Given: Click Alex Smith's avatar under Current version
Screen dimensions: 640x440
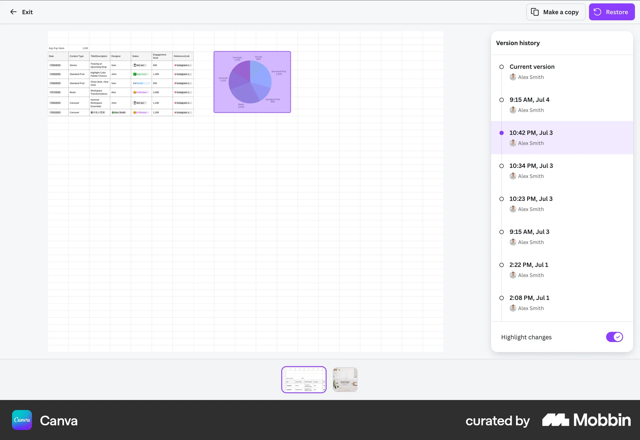Looking at the screenshot, I should click(513, 77).
